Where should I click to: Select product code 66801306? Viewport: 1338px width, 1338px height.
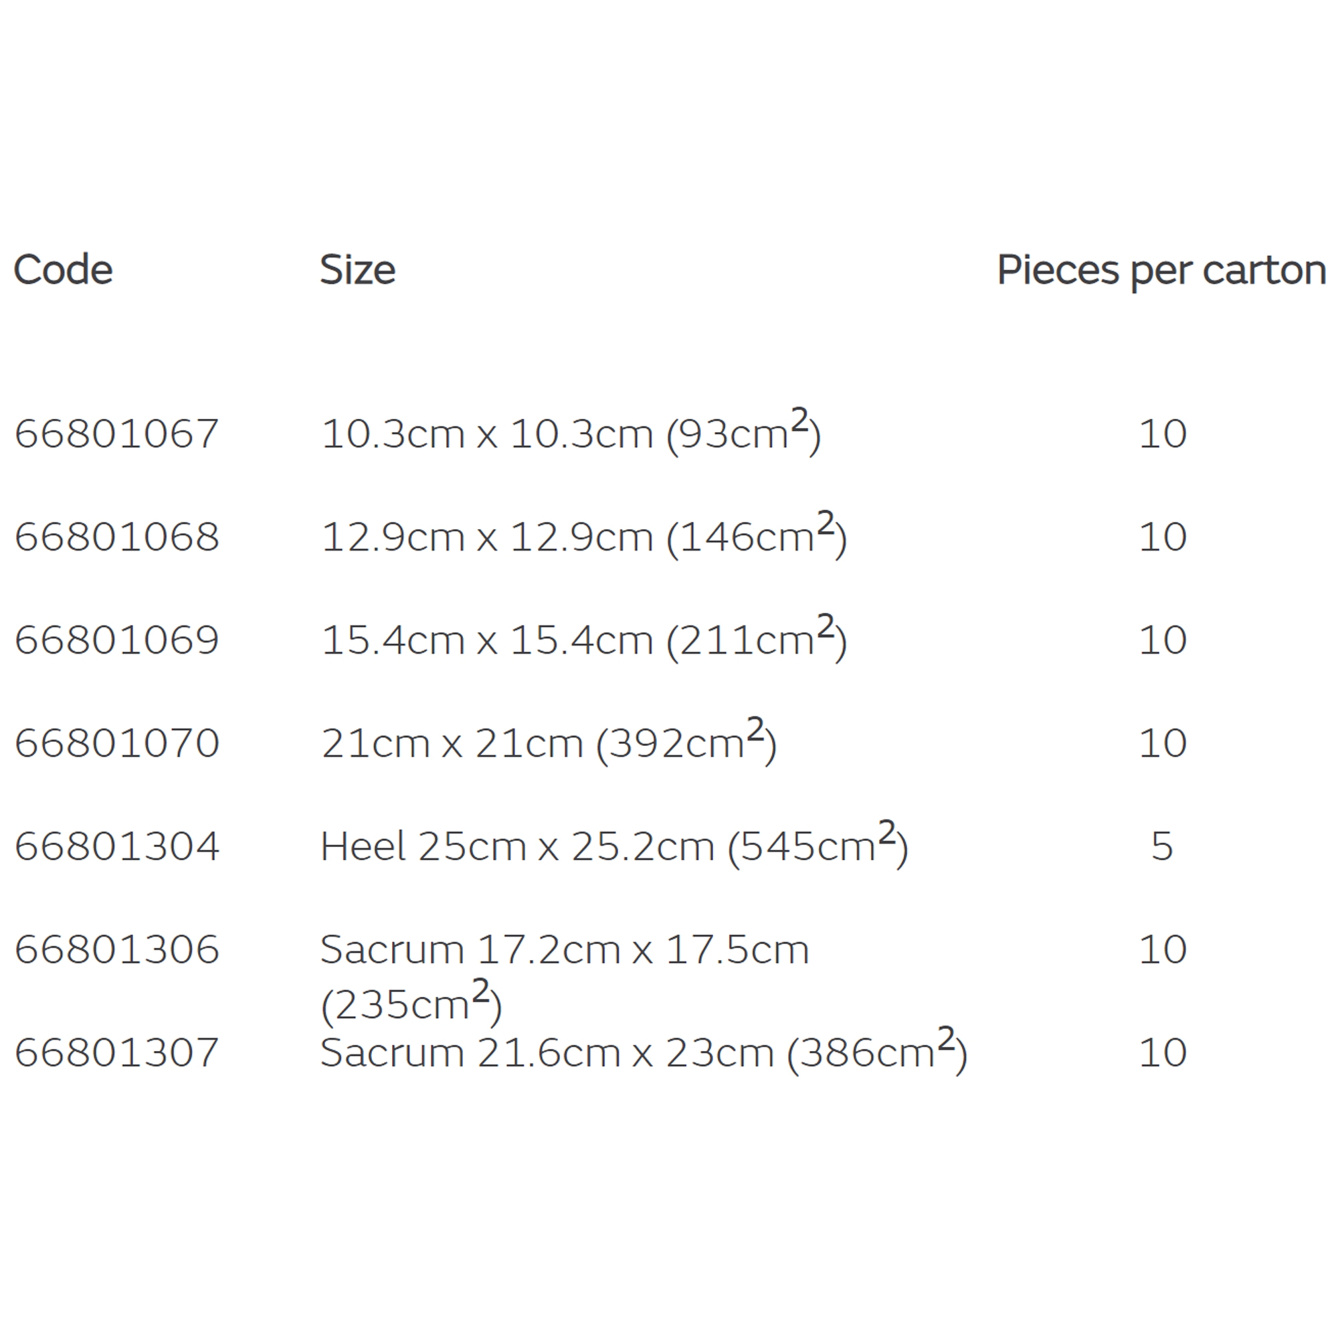tap(116, 949)
